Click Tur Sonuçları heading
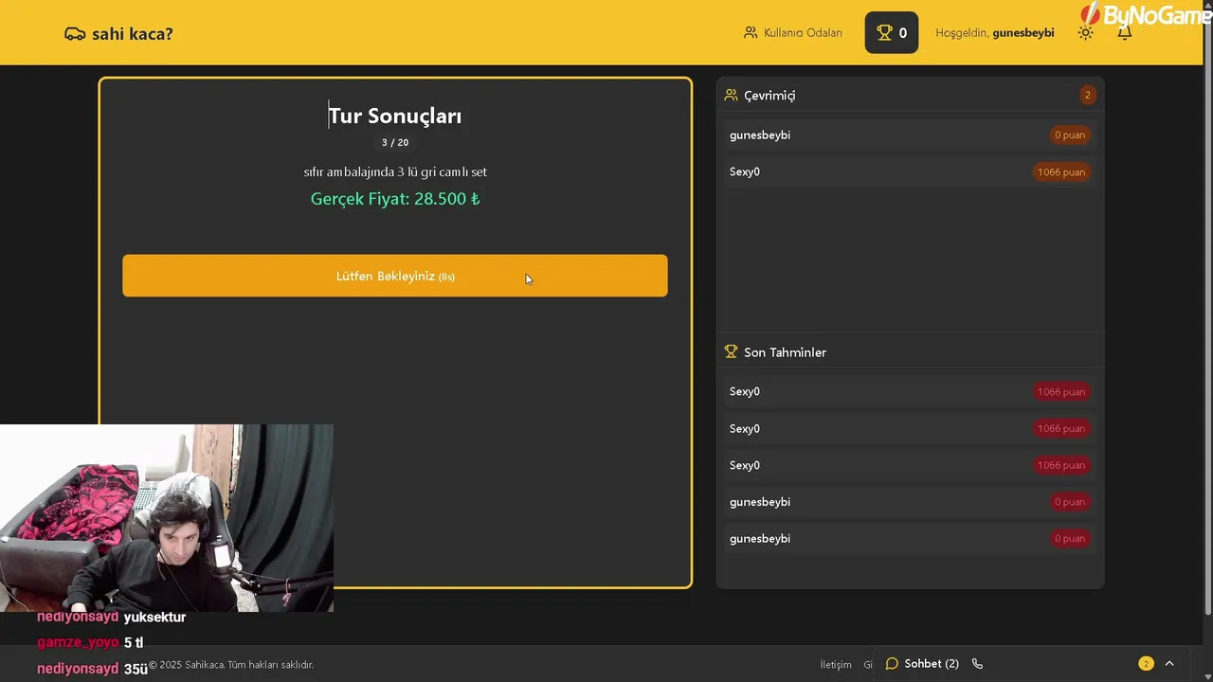1213x682 pixels. point(395,116)
